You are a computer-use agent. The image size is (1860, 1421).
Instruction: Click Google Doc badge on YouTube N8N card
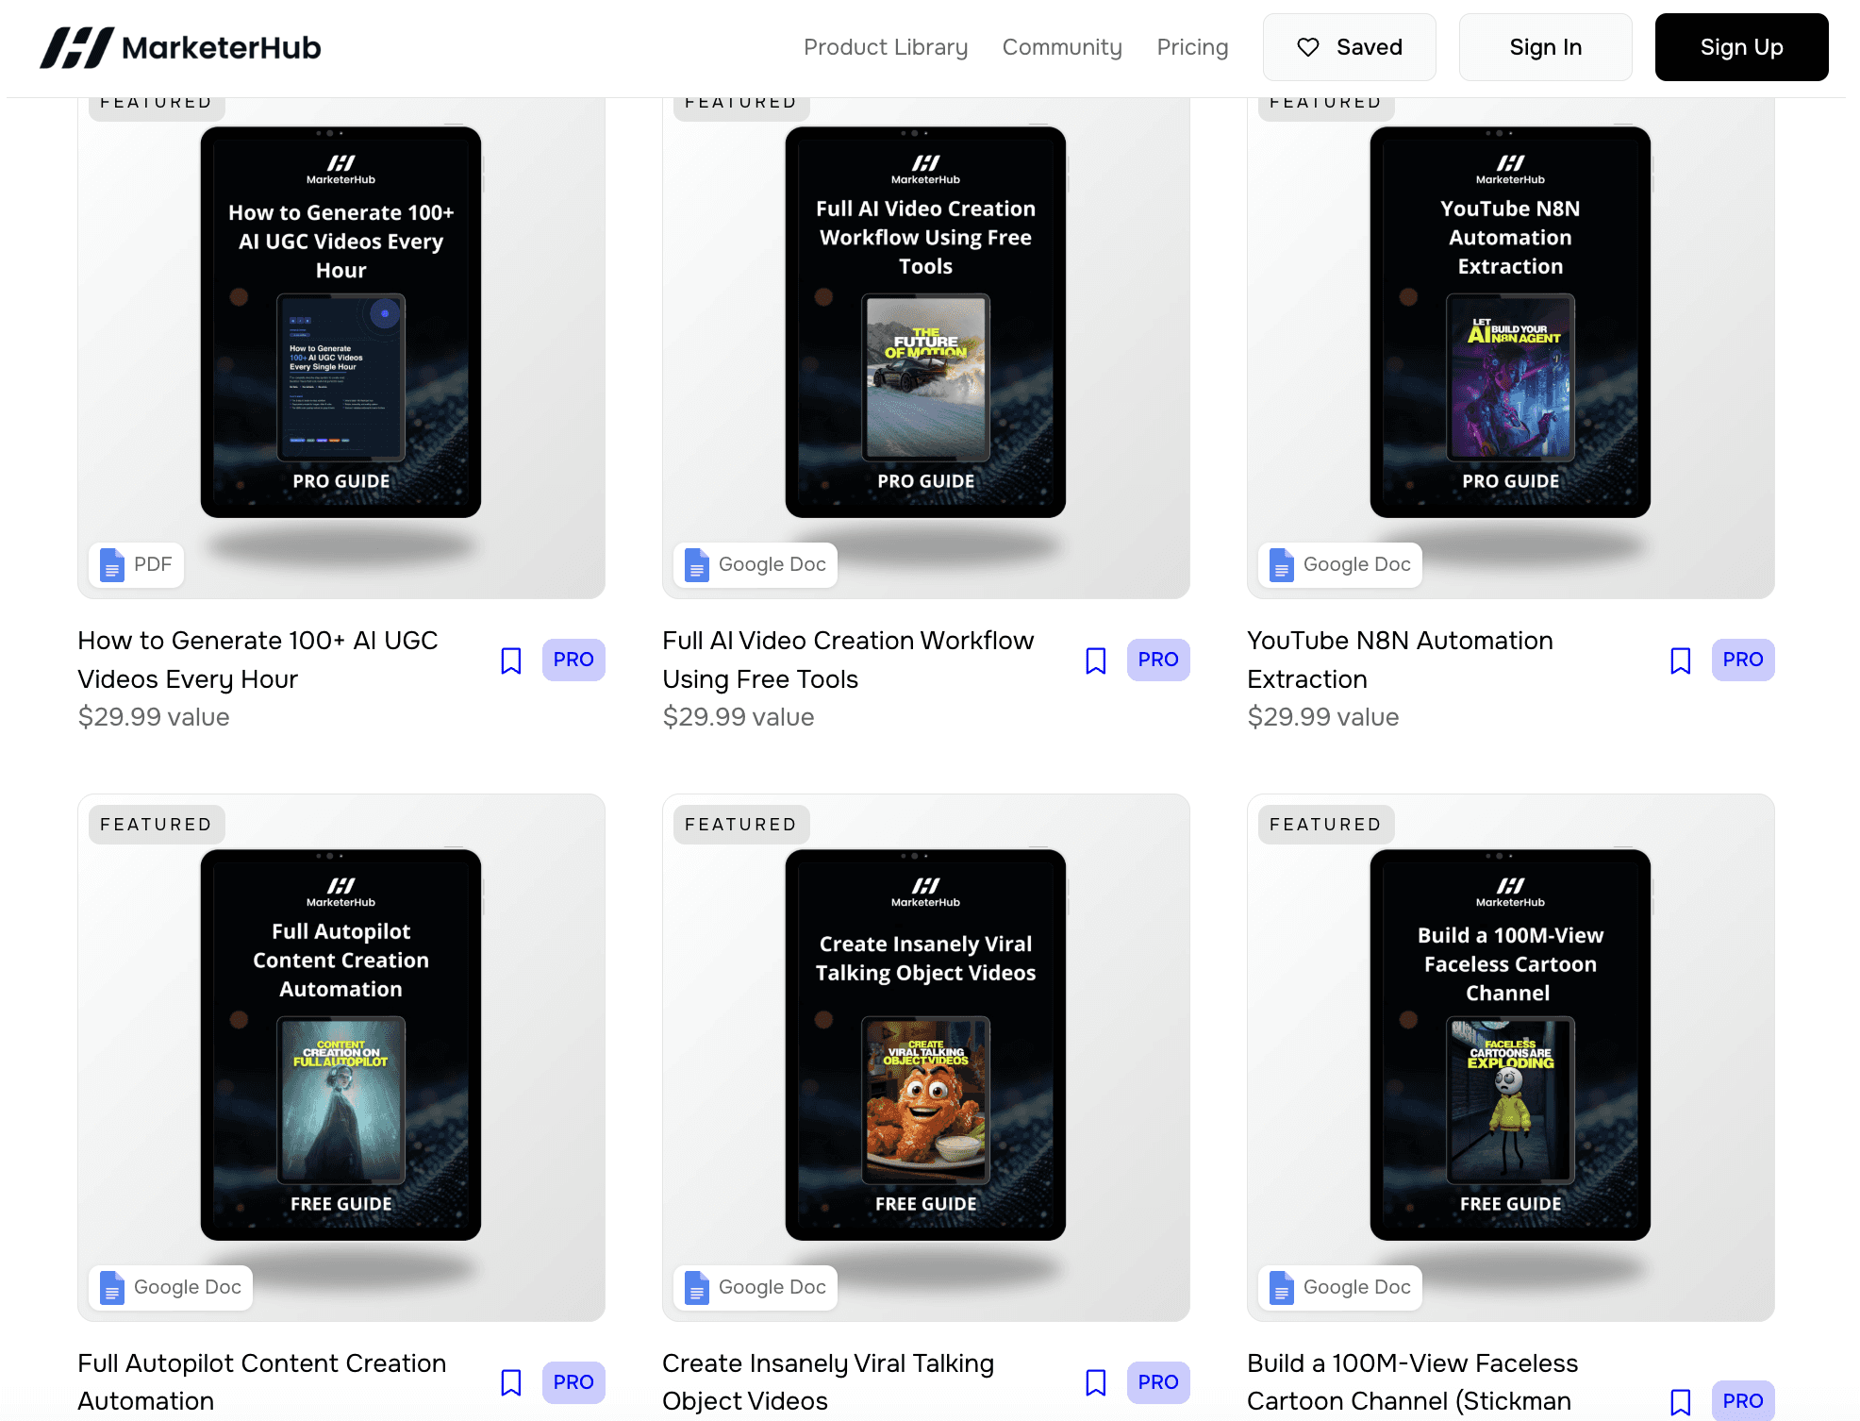pyautogui.click(x=1340, y=565)
